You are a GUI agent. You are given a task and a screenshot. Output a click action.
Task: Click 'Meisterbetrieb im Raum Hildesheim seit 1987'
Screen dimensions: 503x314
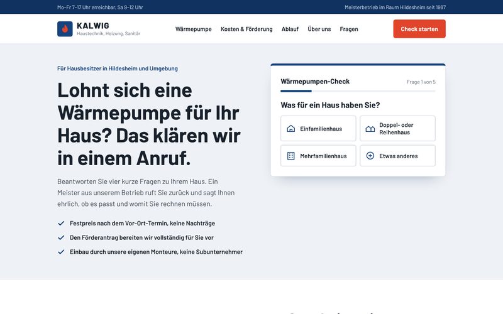pos(395,7)
